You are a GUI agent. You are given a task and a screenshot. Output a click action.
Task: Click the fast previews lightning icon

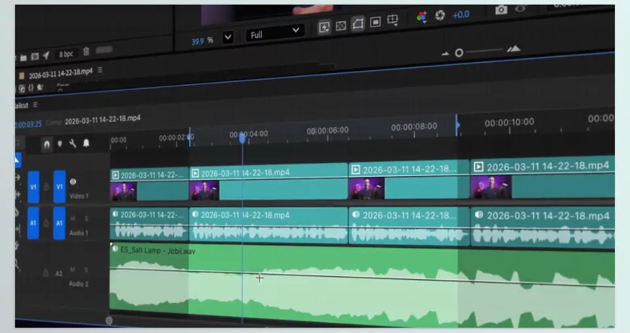click(x=324, y=28)
